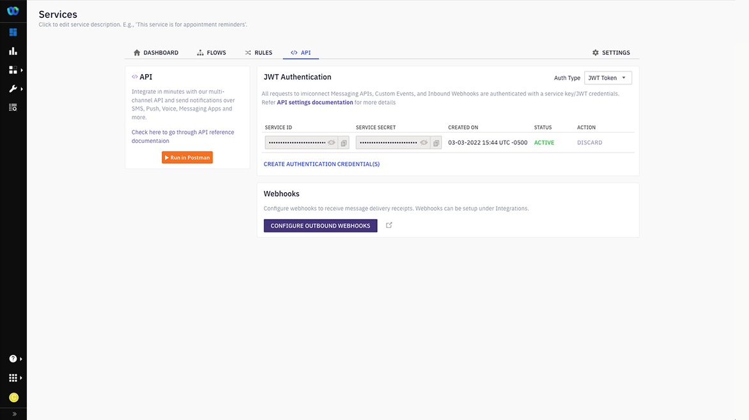Open SETTINGS from the tab bar

point(610,52)
